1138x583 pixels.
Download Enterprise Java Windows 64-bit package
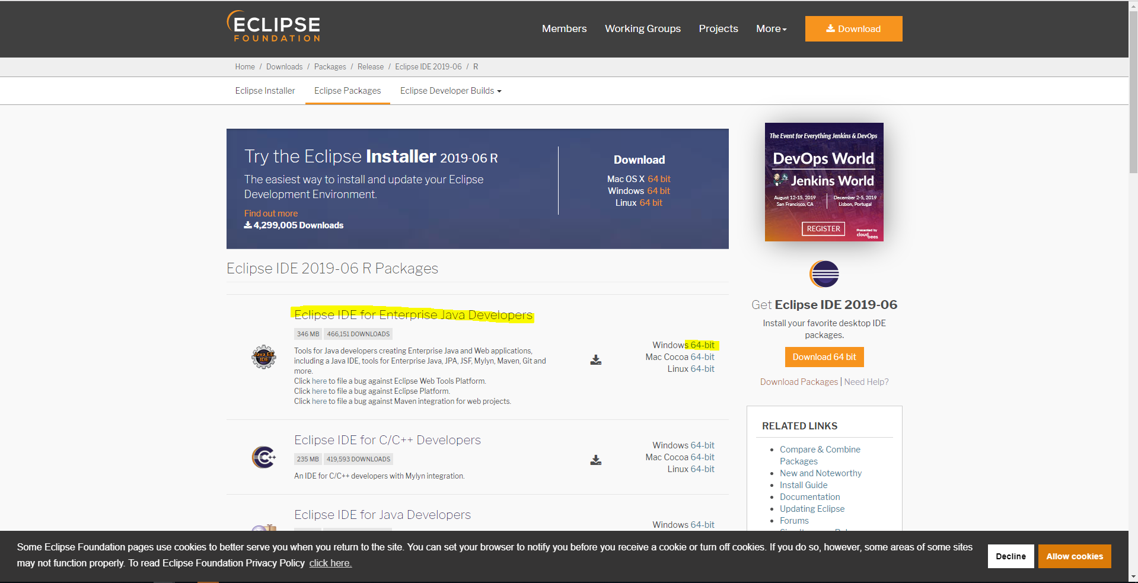pyautogui.click(x=702, y=345)
